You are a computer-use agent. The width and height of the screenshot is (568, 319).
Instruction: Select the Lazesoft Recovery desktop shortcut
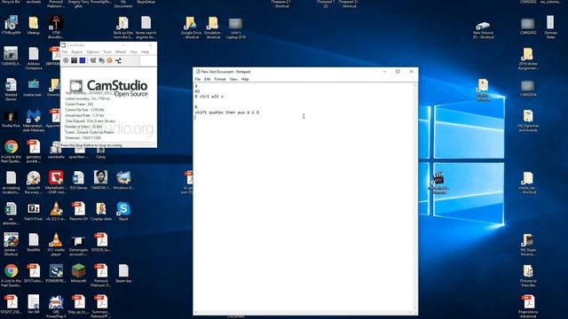tap(34, 183)
